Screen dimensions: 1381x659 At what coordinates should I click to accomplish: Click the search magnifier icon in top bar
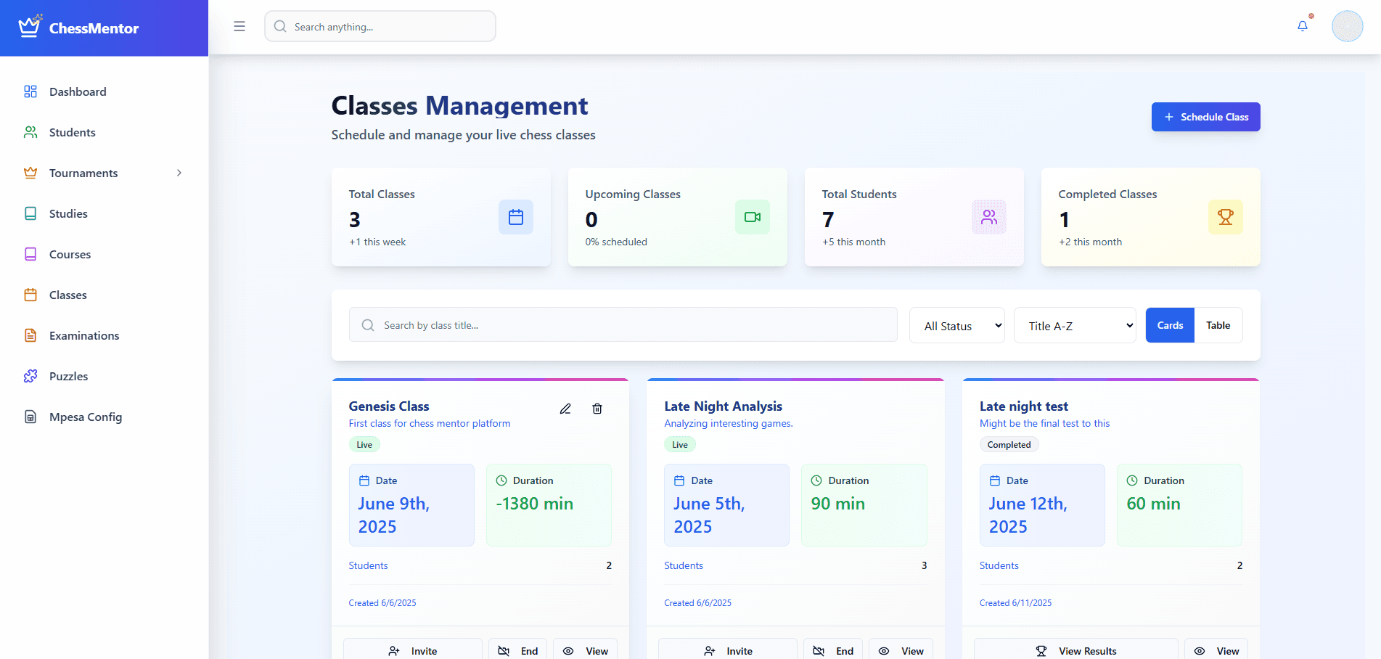[x=280, y=26]
